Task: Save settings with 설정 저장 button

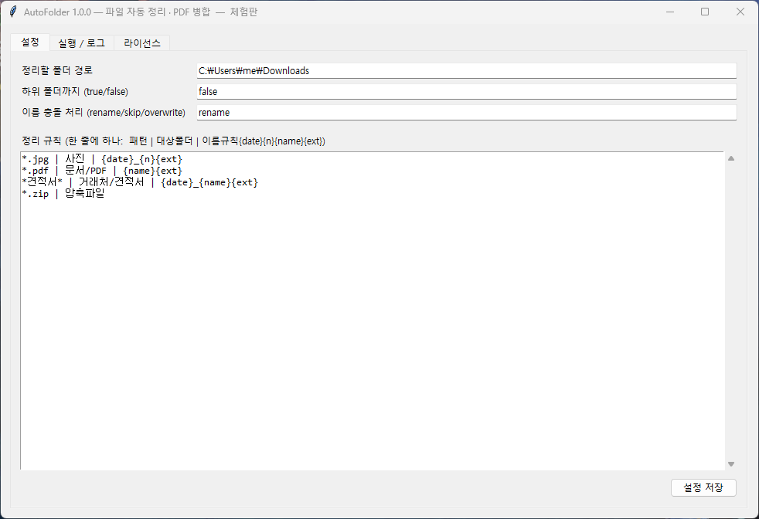Action: (703, 487)
